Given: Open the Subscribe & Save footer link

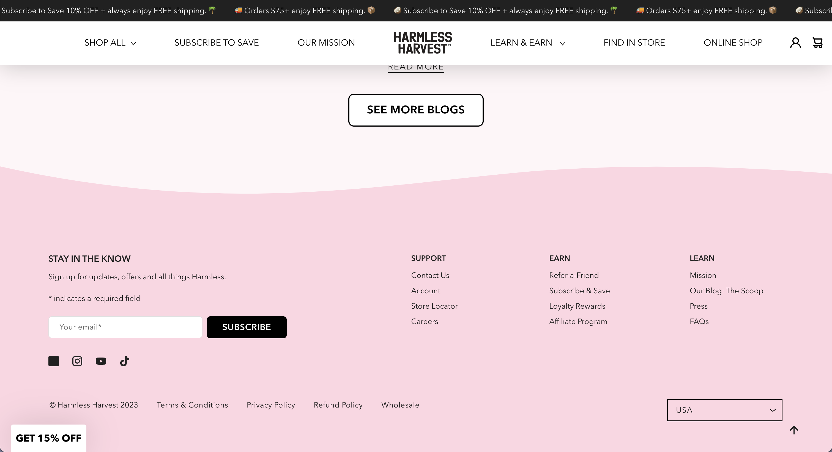Looking at the screenshot, I should (579, 291).
